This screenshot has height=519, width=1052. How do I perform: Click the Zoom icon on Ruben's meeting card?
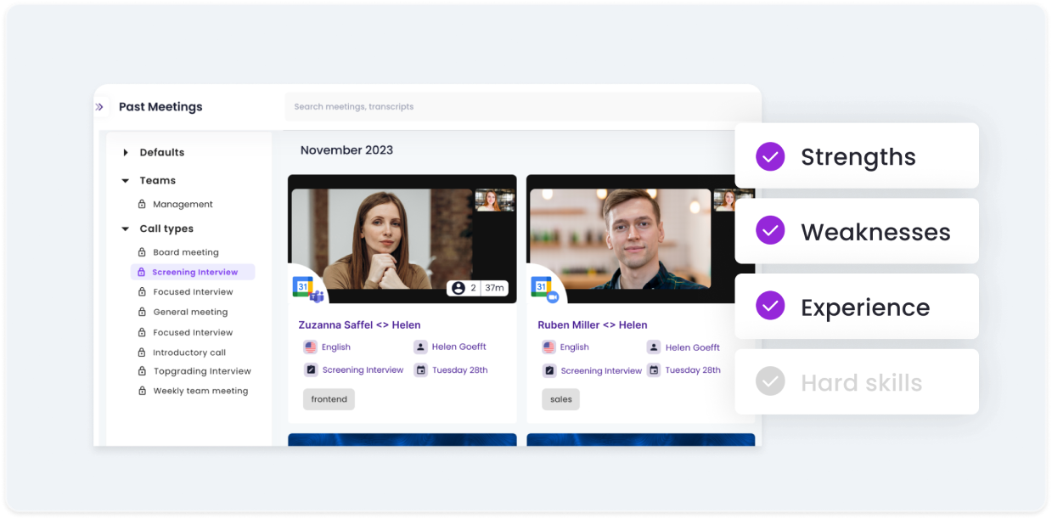(553, 296)
